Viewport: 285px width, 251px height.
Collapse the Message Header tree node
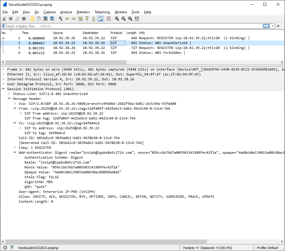[9, 99]
